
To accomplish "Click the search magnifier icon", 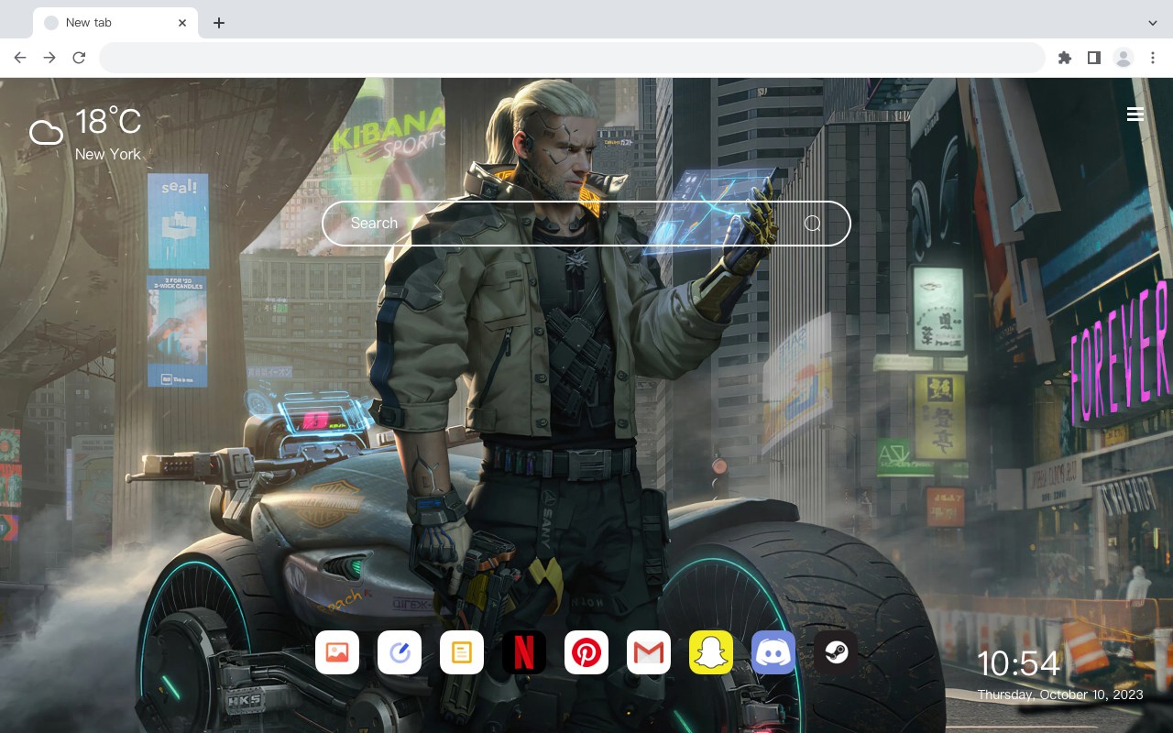I will coord(813,224).
